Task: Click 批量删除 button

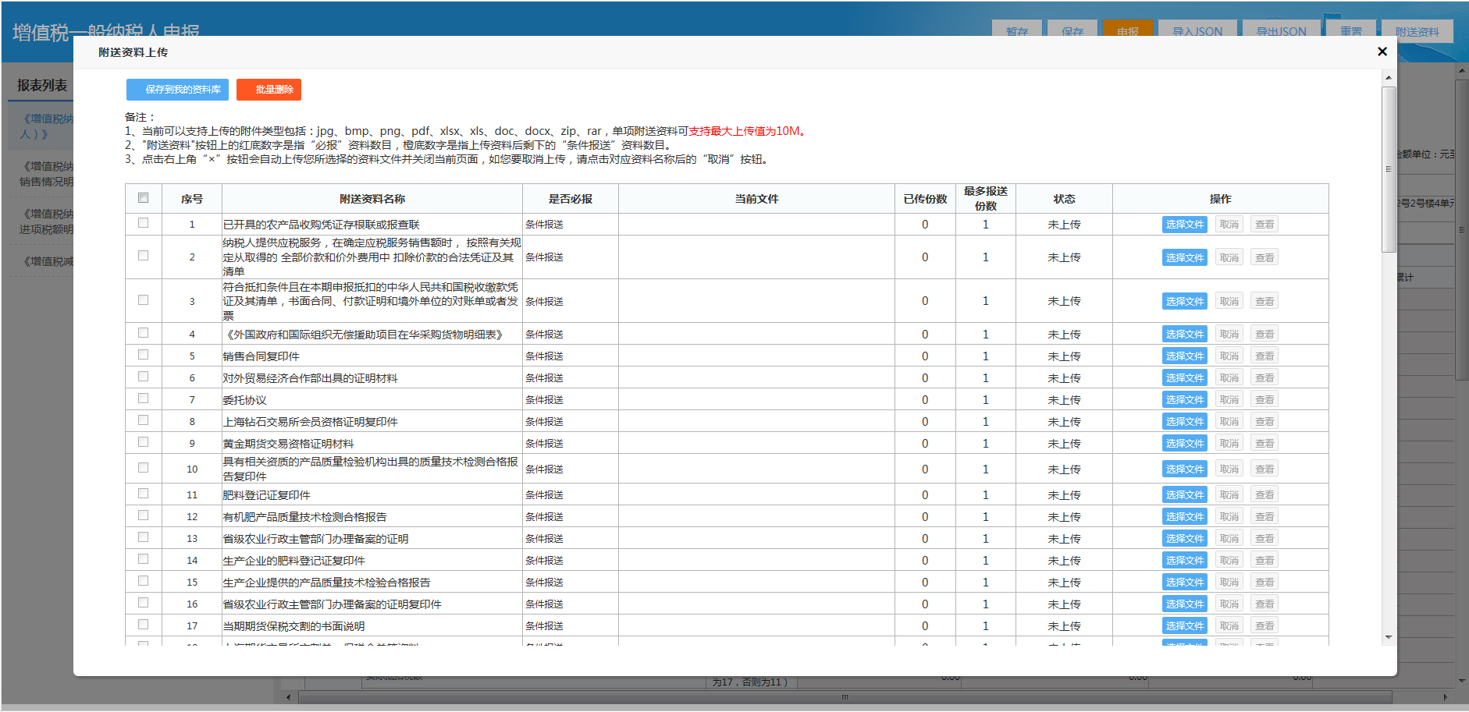Action: click(269, 90)
